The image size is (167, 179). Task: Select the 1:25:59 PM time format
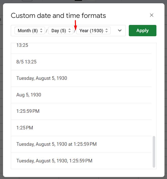click(81, 111)
